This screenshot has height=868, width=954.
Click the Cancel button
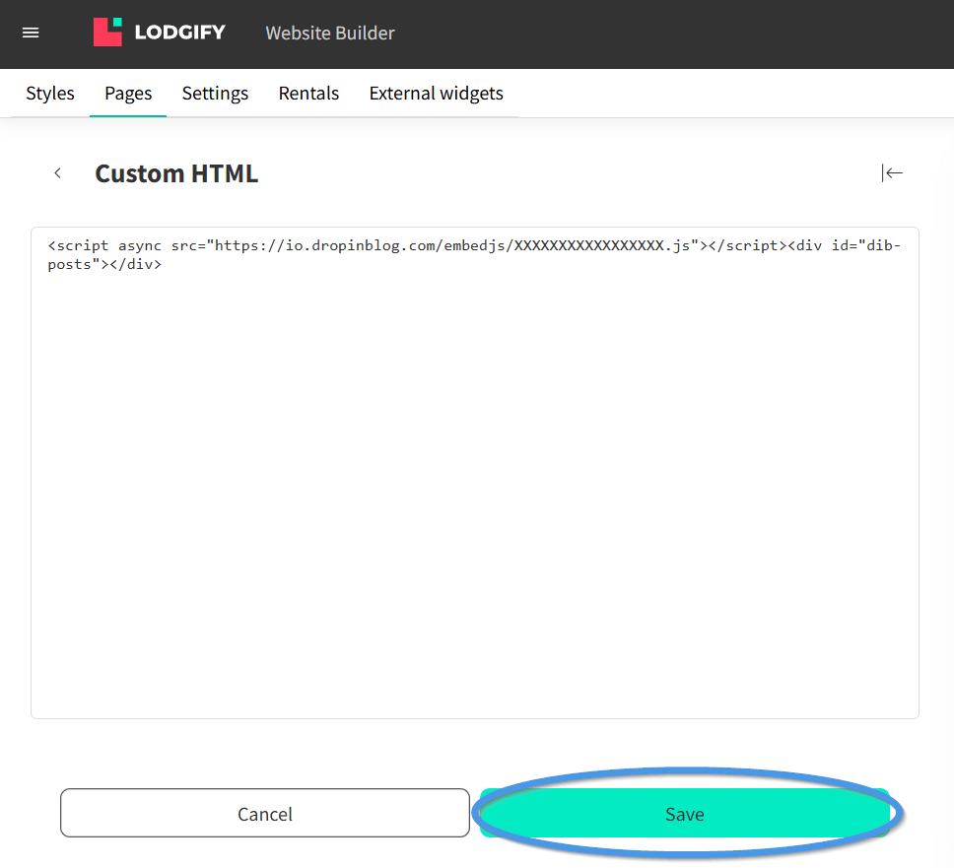coord(265,813)
